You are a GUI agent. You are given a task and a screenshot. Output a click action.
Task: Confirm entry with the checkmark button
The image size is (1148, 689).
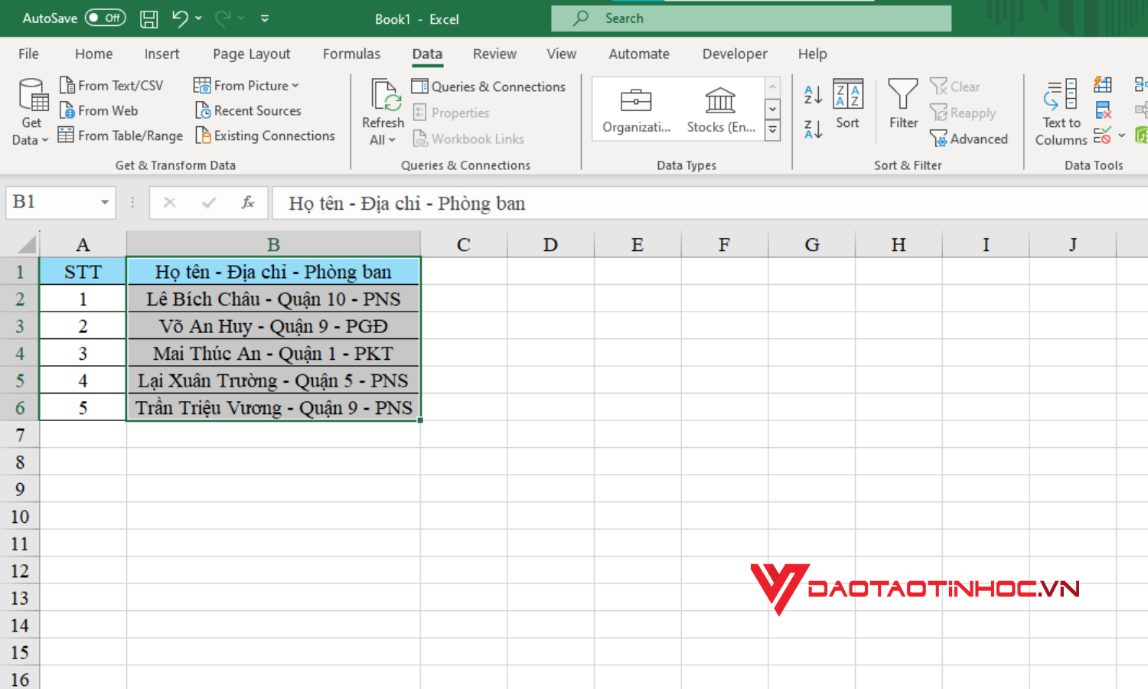(x=208, y=202)
